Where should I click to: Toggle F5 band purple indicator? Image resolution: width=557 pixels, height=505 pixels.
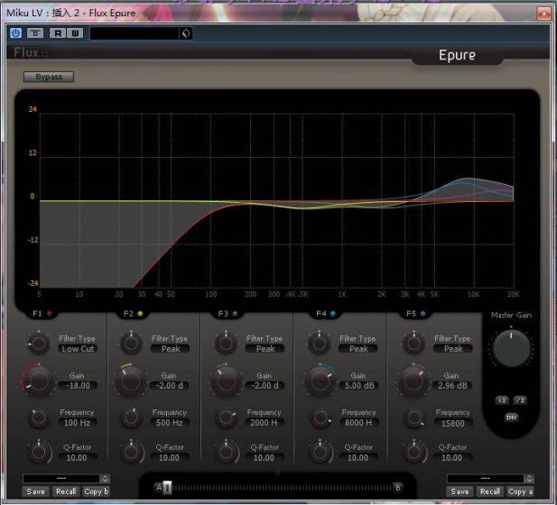[422, 313]
